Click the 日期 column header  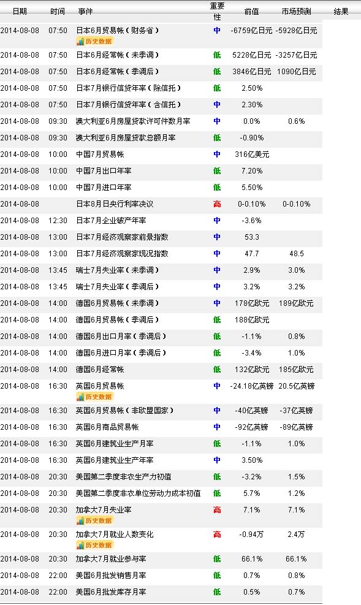(20, 11)
